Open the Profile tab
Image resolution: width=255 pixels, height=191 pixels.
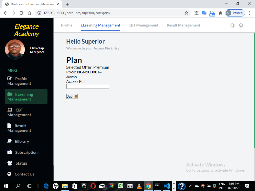click(67, 25)
